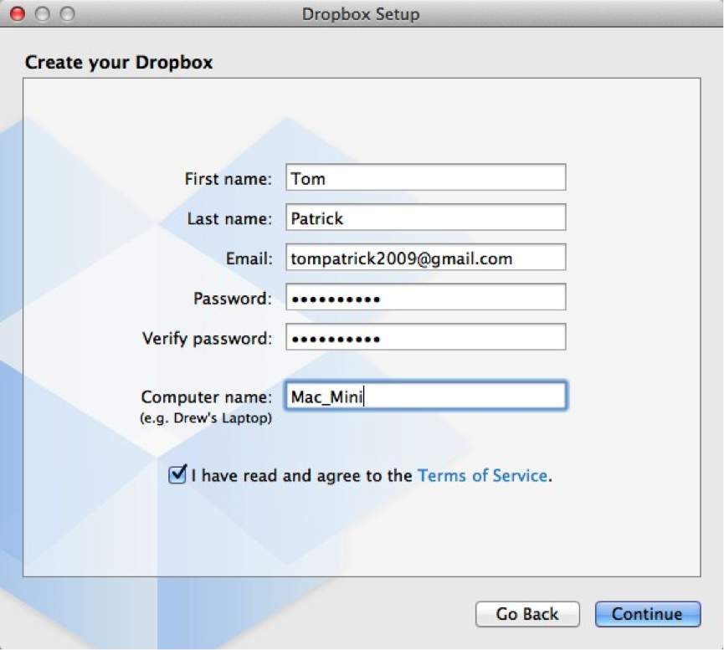Click the 'Create your Dropbox' heading
Viewport: 724px width, 650px height.
point(119,62)
